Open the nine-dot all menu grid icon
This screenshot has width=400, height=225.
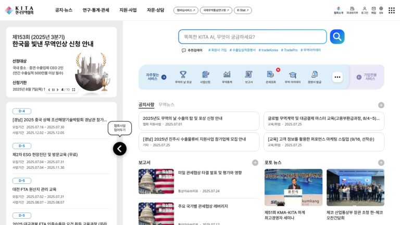click(x=392, y=10)
